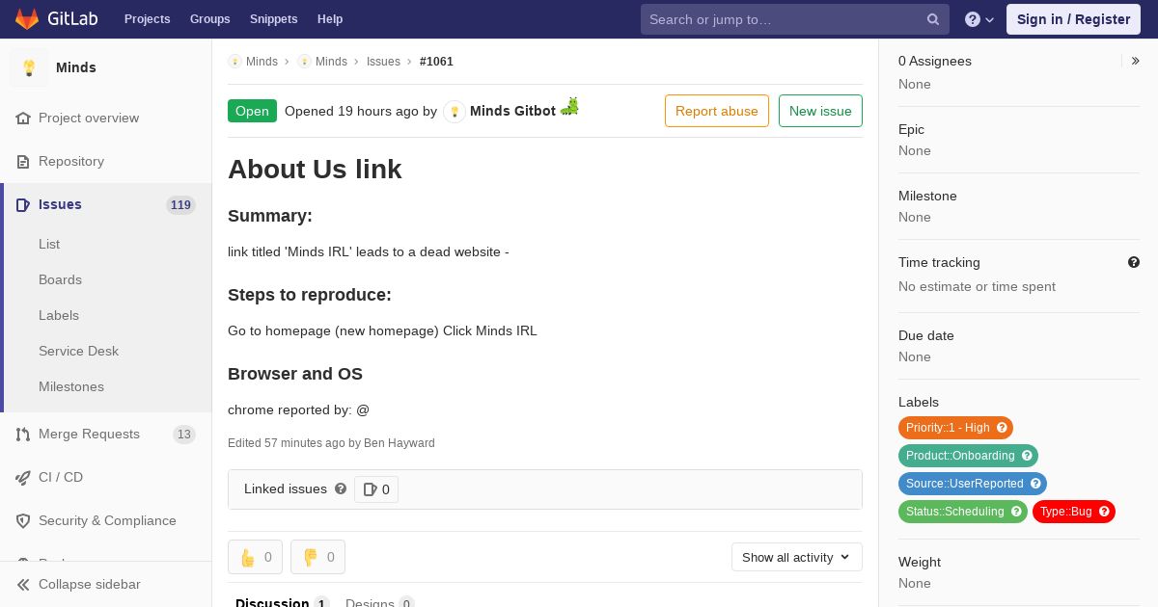
Task: Click the second Minds breadcrumb text link
Action: [x=331, y=62]
